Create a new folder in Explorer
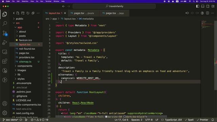The height and width of the screenshot is (122, 217). 23,13
